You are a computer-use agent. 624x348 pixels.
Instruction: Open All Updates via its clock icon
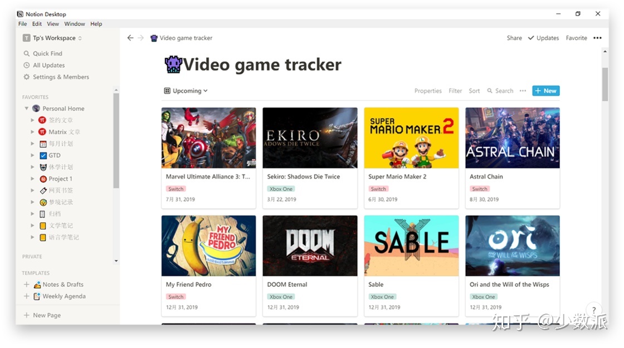[x=27, y=65]
